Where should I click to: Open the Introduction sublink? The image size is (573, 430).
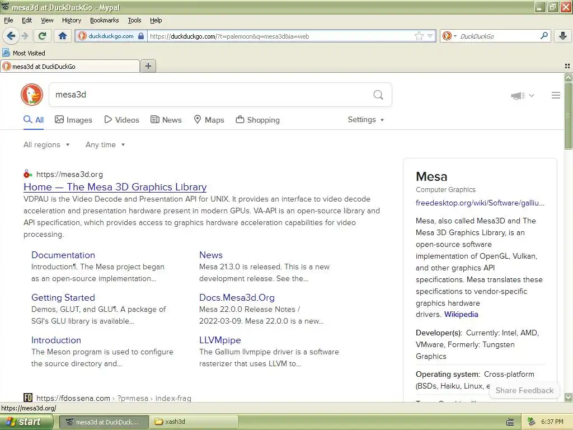[57, 340]
